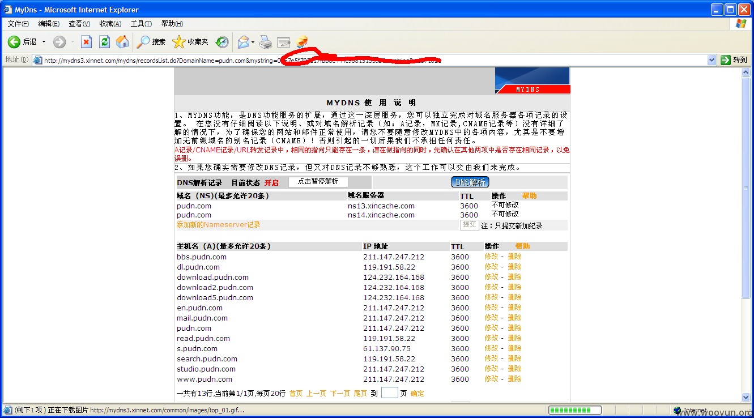Click the vertical scrollbar down arrow

(746, 398)
